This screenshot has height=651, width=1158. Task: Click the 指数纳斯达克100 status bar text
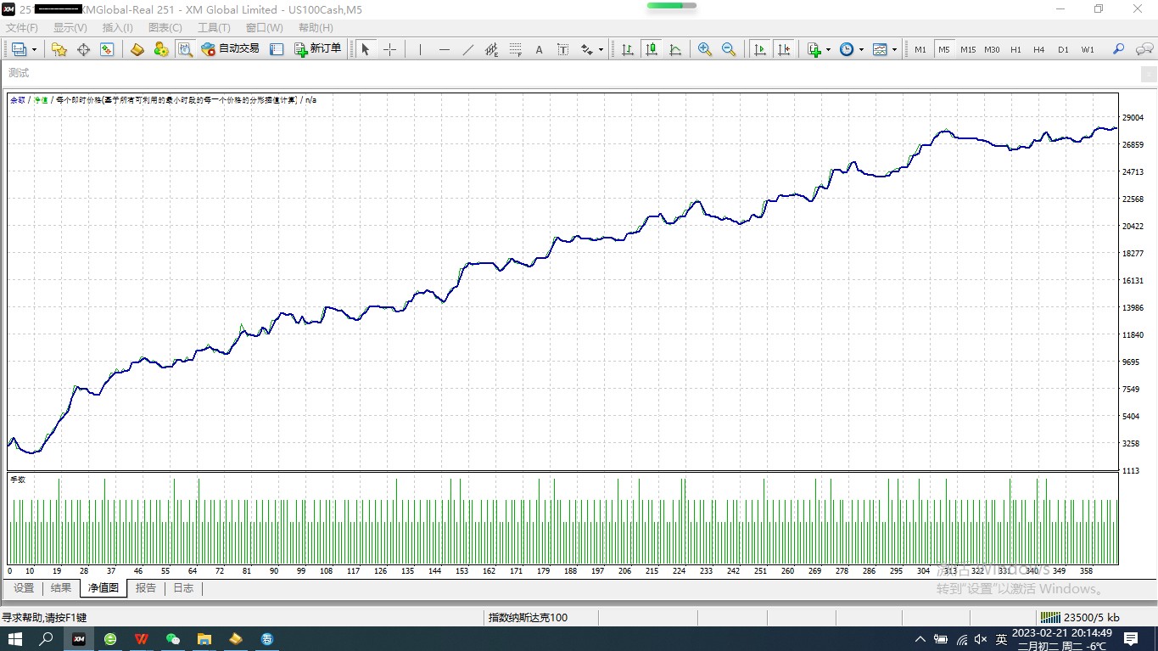point(529,618)
